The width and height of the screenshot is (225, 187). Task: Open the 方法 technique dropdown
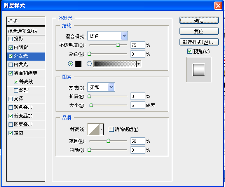tap(101, 87)
